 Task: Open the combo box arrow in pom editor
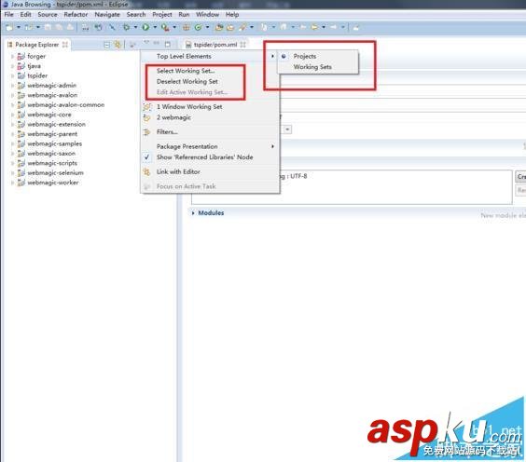click(x=288, y=129)
